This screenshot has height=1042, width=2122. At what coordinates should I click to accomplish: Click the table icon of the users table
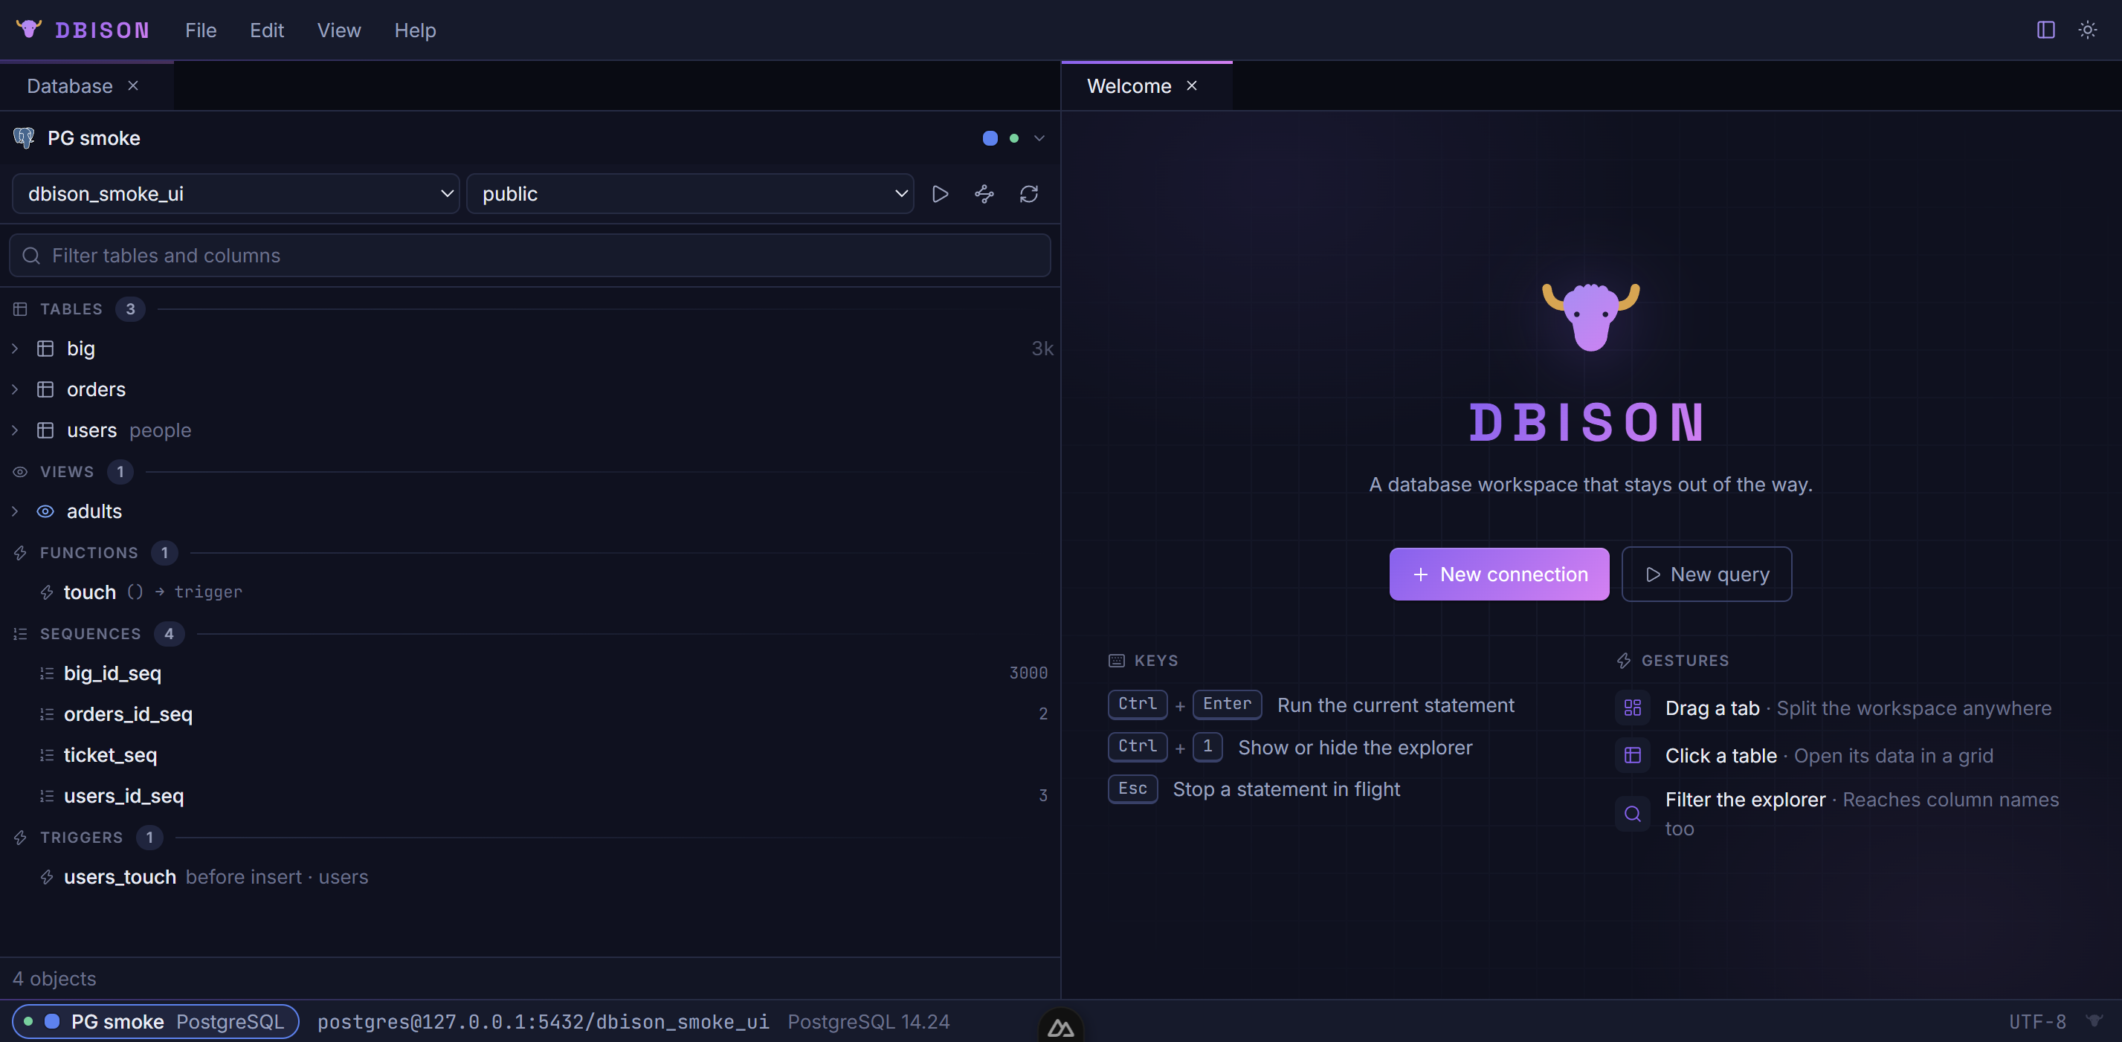coord(45,430)
